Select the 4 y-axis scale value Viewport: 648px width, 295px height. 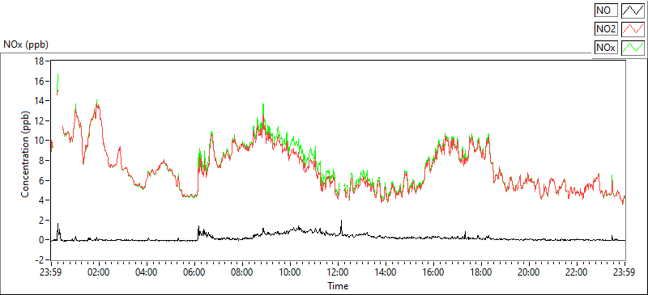43,200
